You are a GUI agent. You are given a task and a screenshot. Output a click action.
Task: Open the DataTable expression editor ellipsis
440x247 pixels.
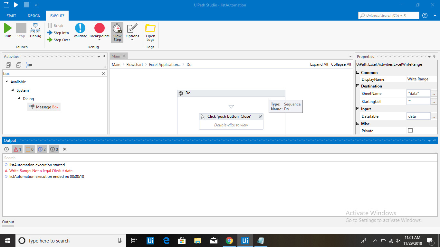(x=434, y=116)
